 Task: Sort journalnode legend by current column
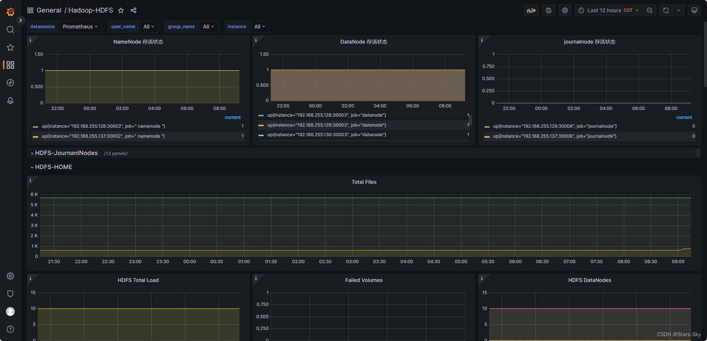[684, 117]
